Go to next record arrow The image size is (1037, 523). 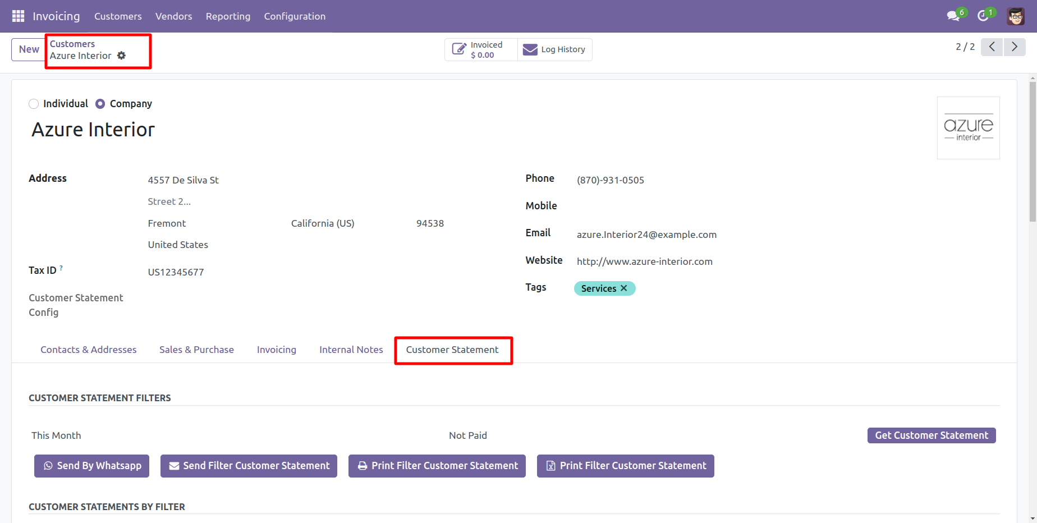click(x=1015, y=47)
